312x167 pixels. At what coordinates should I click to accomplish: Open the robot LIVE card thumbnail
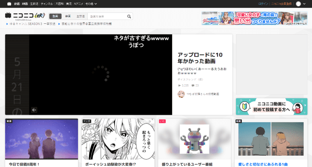tap(194, 139)
